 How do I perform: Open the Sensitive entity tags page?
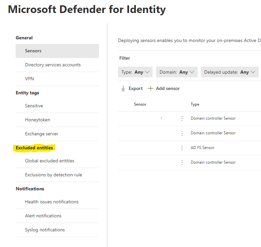click(34, 106)
